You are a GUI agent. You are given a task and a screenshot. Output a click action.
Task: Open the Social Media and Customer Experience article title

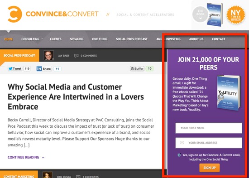click(x=76, y=96)
